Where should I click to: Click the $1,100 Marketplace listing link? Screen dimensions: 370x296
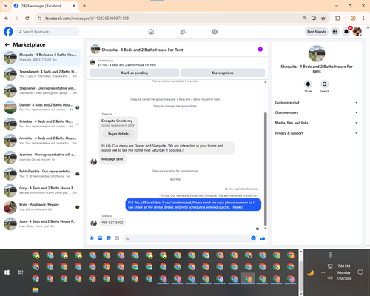[127, 65]
